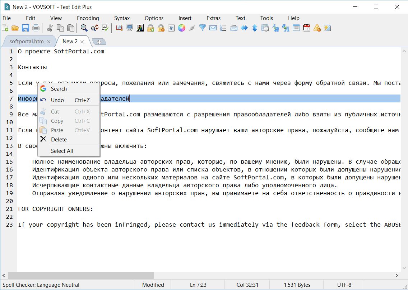Click the word 'Контакты' on line 3

coord(33,67)
